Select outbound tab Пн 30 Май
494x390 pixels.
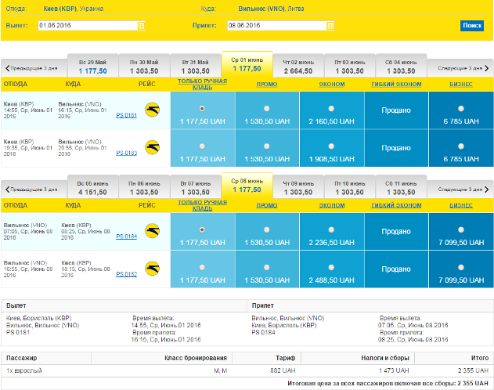point(143,66)
